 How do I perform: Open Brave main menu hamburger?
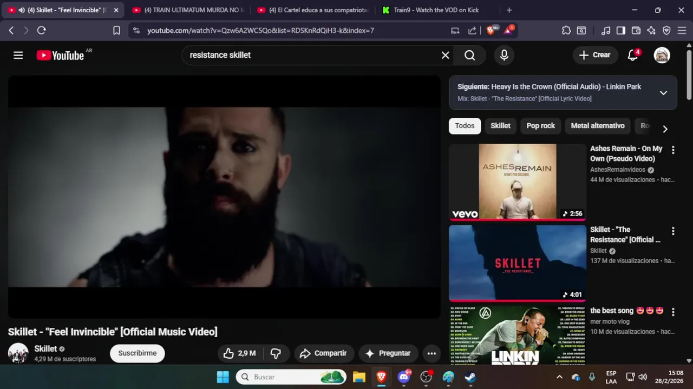(x=682, y=30)
